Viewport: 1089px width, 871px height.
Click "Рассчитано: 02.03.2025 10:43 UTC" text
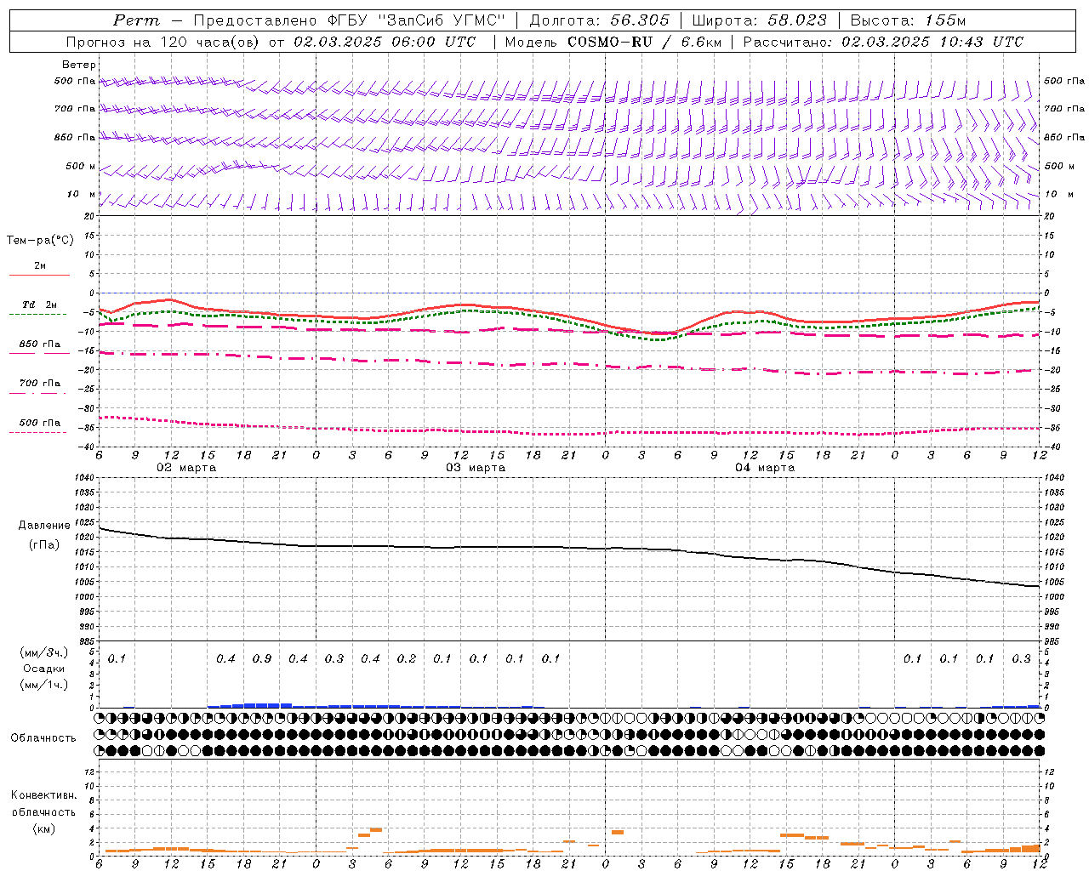click(883, 42)
